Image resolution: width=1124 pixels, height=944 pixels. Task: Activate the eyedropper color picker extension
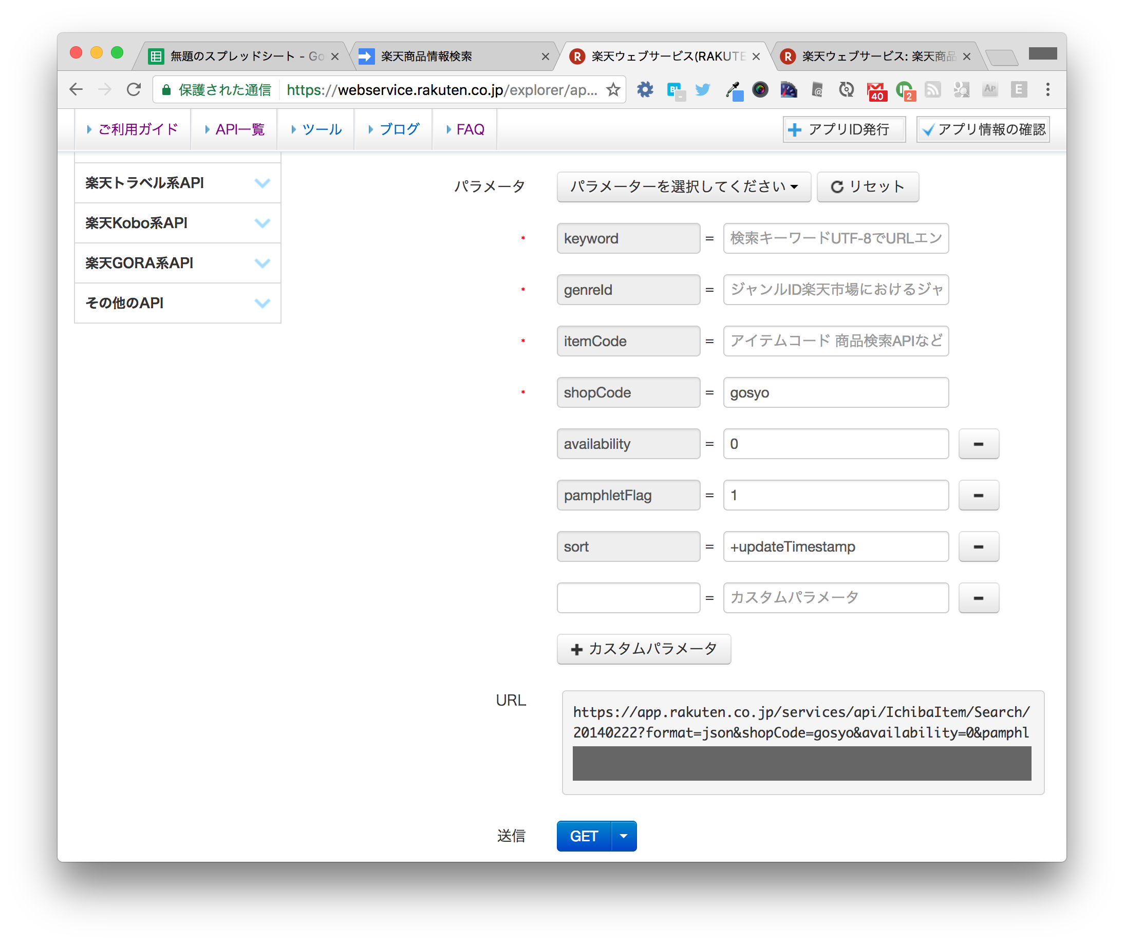point(734,90)
